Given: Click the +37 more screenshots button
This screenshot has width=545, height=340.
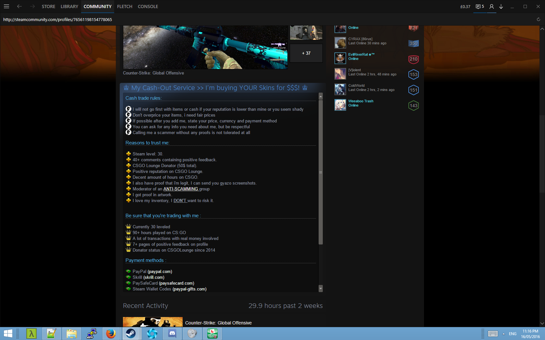Looking at the screenshot, I should [x=306, y=53].
